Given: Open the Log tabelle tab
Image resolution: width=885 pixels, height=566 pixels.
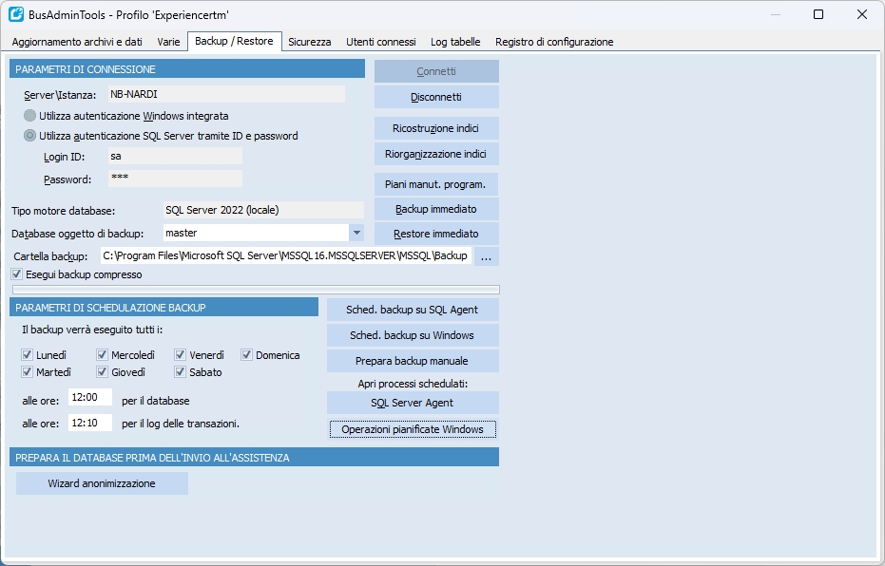Looking at the screenshot, I should click(x=455, y=42).
